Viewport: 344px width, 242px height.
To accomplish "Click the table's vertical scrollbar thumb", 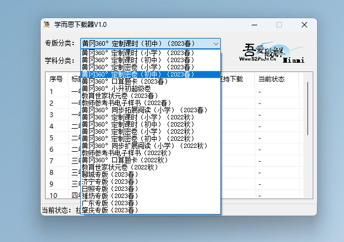I will [x=308, y=108].
